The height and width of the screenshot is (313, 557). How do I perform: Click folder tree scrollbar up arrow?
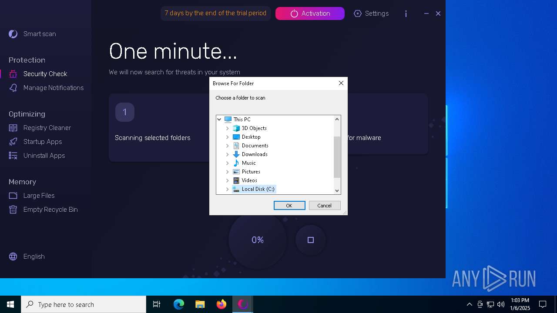(337, 119)
